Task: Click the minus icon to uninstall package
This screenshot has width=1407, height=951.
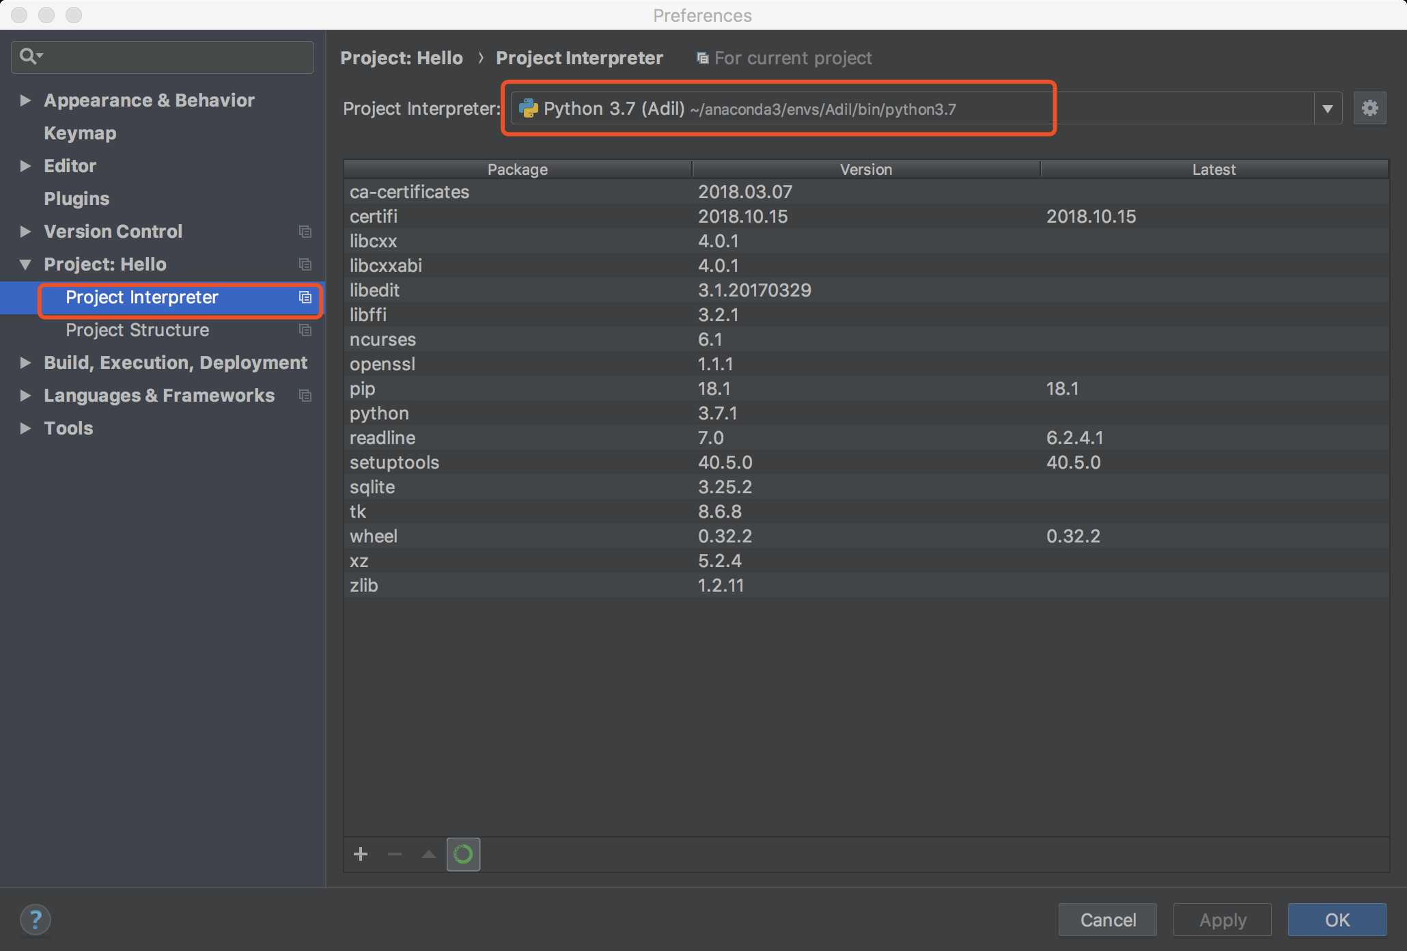Action: click(x=395, y=854)
